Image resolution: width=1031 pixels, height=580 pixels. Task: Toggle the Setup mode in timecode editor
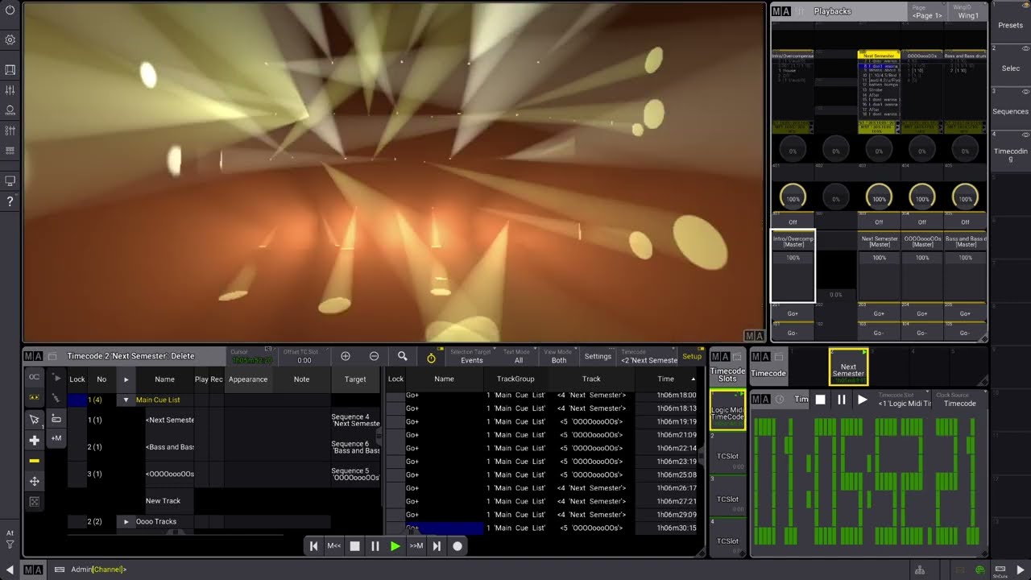(x=692, y=356)
